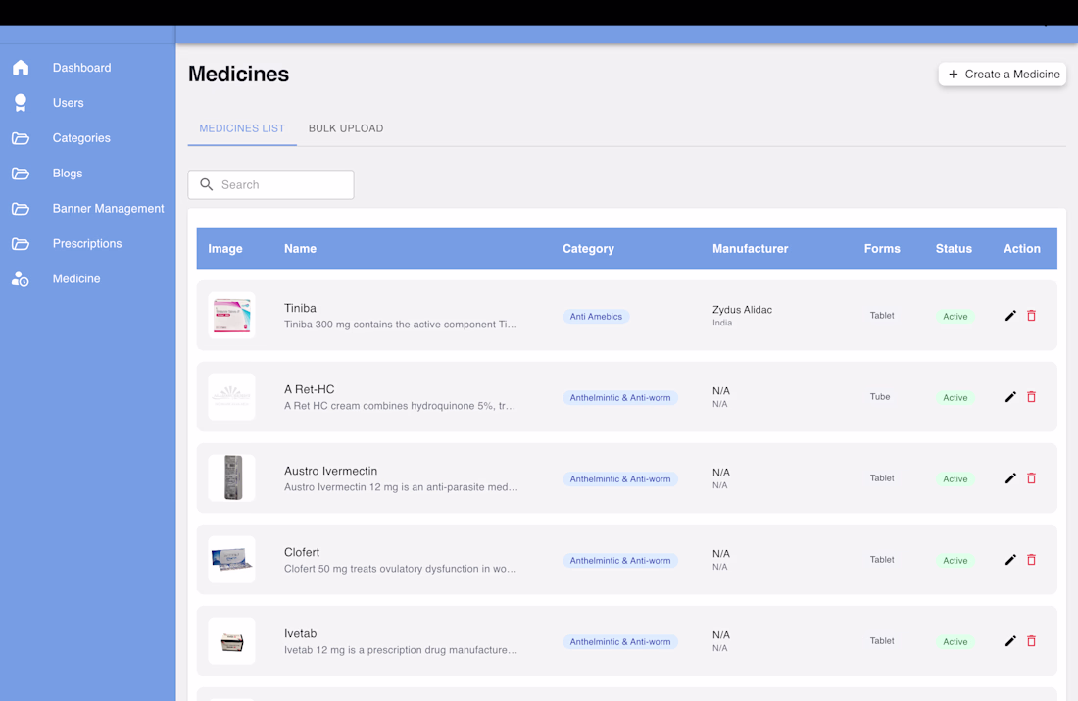The image size is (1078, 701).
Task: Click the Medicine person-clock icon
Action: [x=21, y=278]
